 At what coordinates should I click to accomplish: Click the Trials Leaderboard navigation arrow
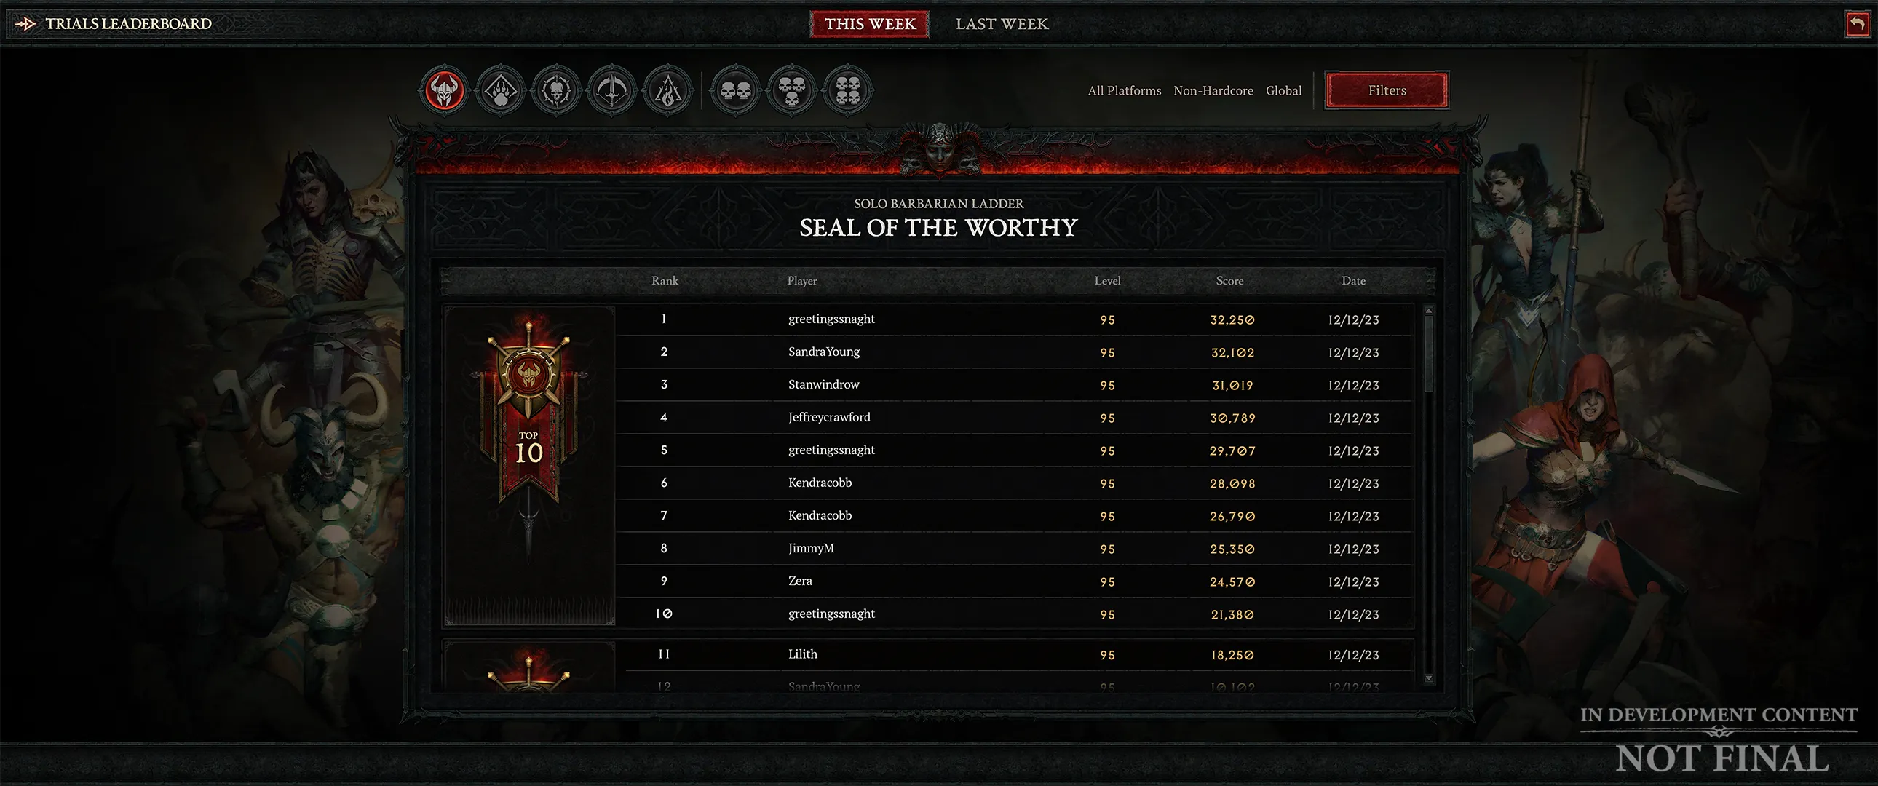tap(24, 24)
